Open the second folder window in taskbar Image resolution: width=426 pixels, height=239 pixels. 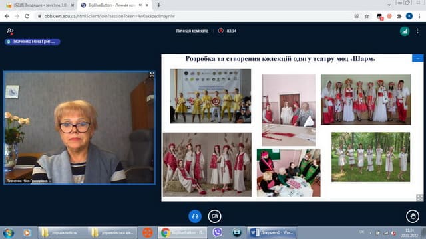pos(112,233)
